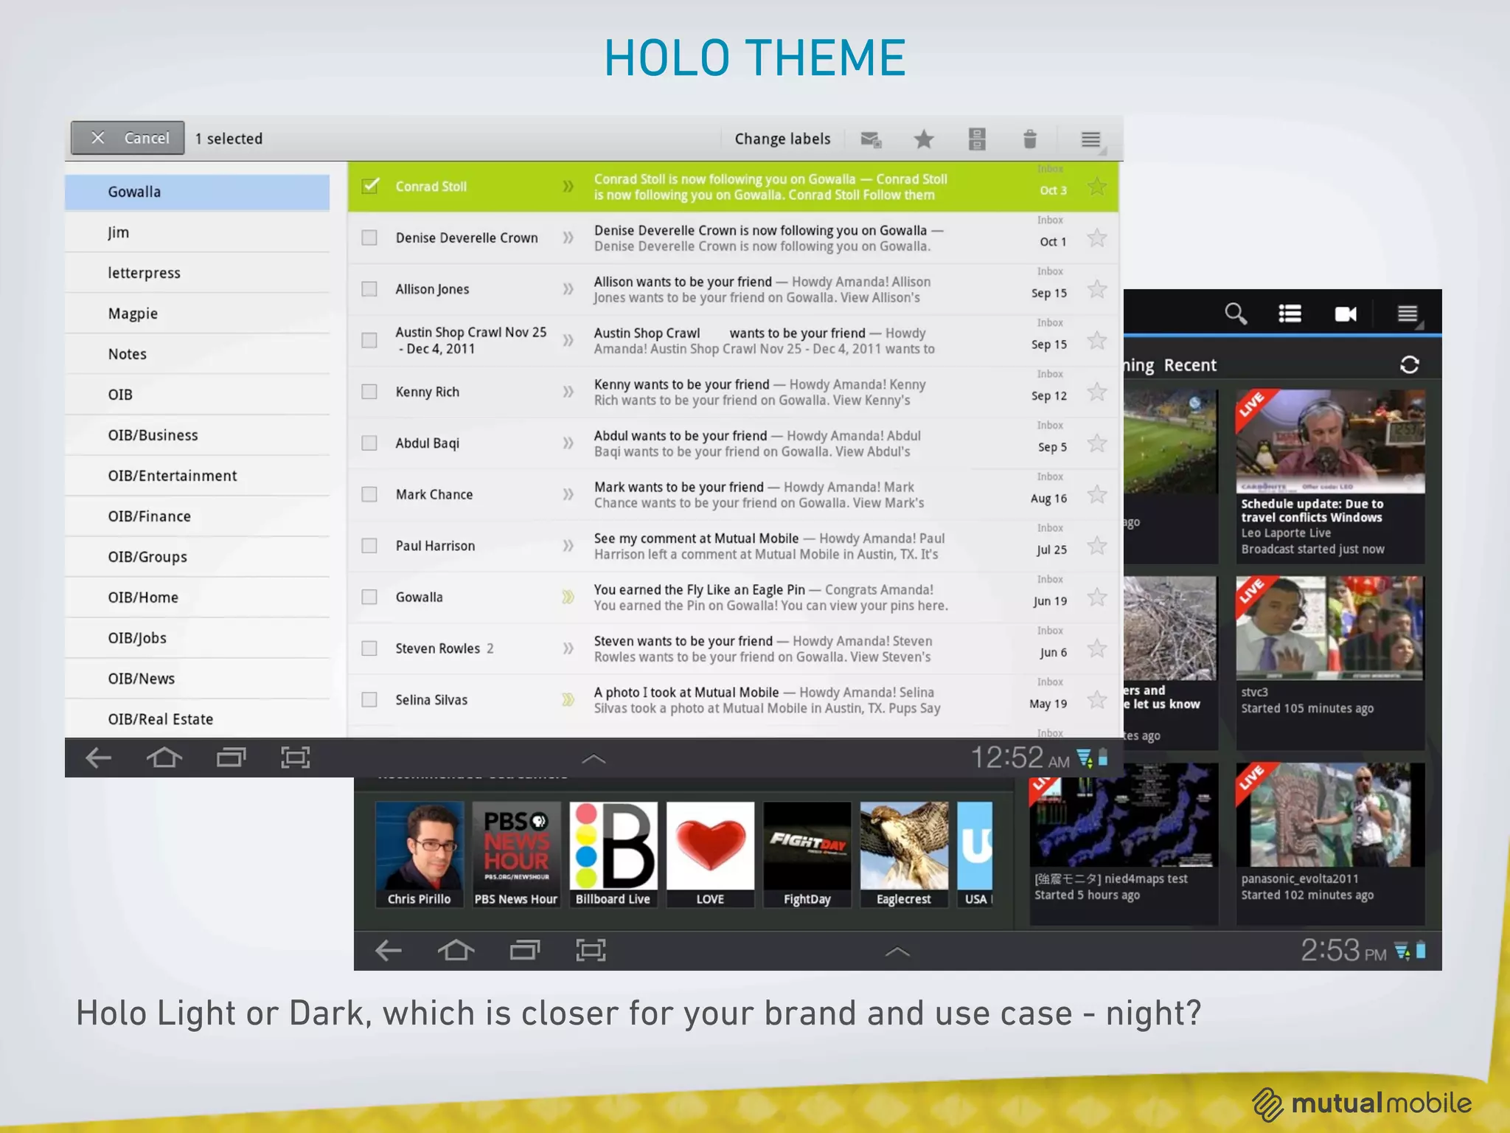
Task: Tap screenshot icon in Gmail navigation bar
Action: pos(296,758)
